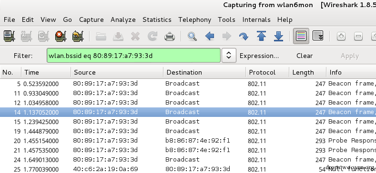Open the Help menu
376x173 pixels.
(x=285, y=19)
